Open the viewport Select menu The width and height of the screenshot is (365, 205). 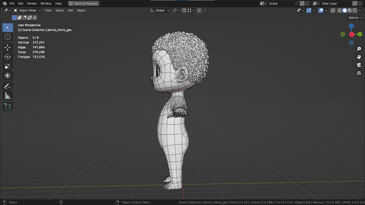60,10
